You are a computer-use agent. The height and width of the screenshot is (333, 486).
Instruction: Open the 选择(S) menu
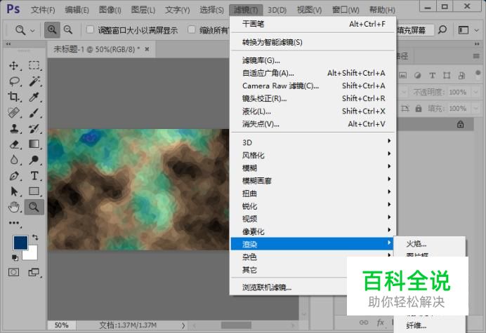coord(211,10)
